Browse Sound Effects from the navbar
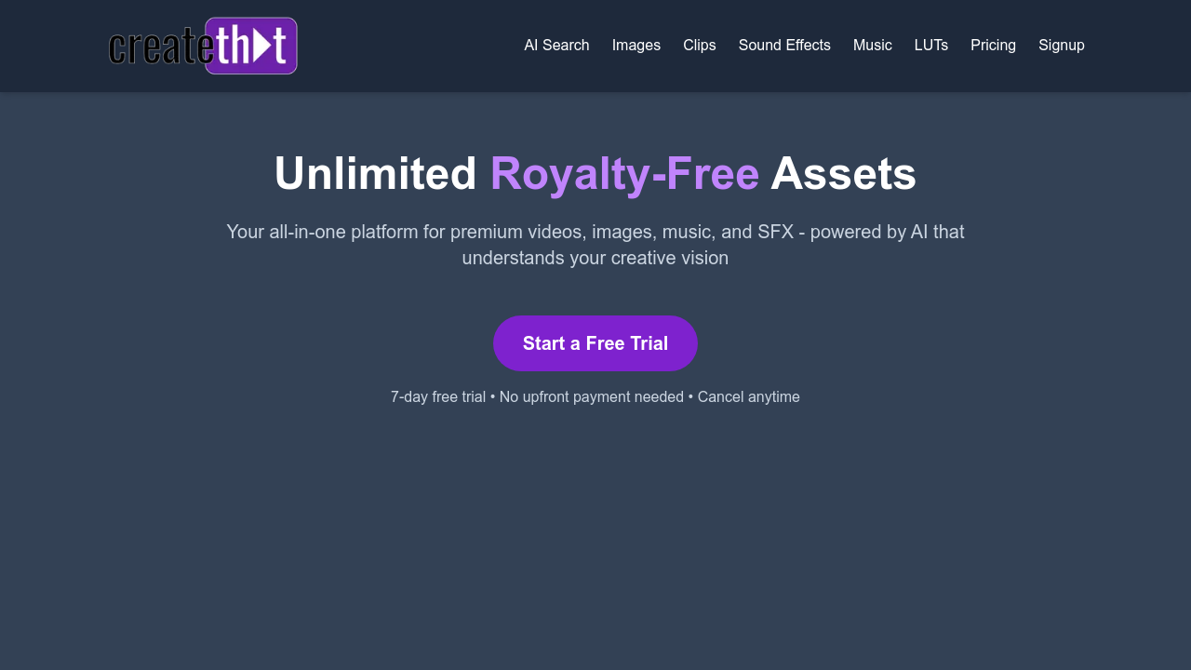1191x670 pixels. tap(784, 46)
